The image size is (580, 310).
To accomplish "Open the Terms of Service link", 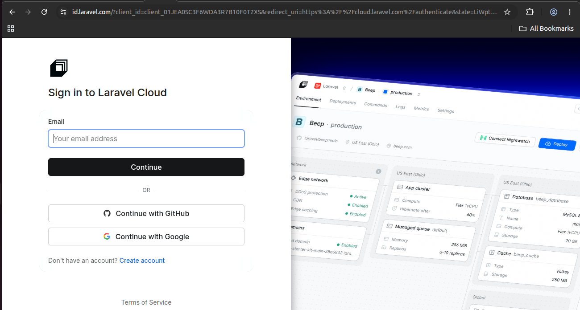I will (x=146, y=302).
